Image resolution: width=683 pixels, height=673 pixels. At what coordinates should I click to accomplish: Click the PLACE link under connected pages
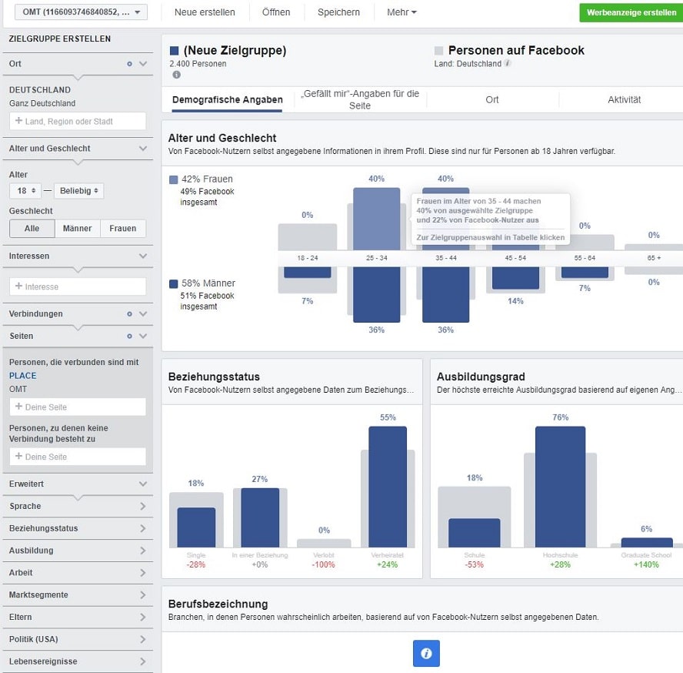22,376
